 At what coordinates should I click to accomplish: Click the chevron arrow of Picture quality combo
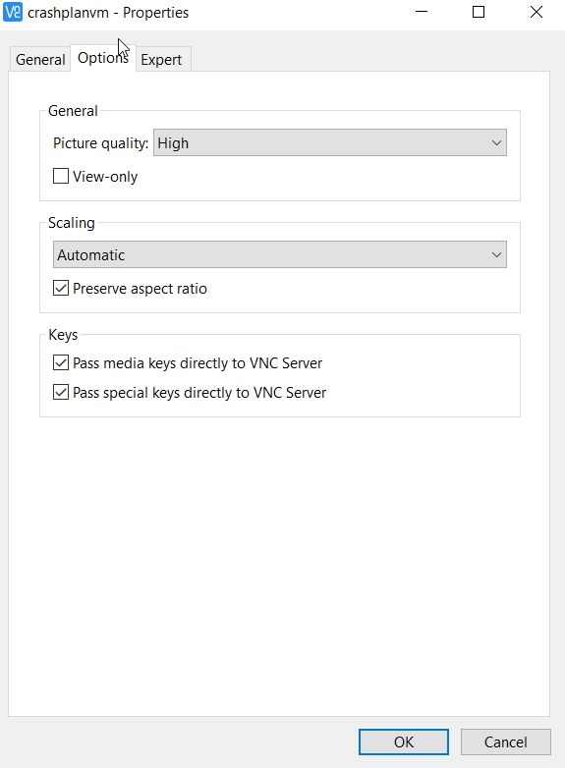pyautogui.click(x=496, y=143)
